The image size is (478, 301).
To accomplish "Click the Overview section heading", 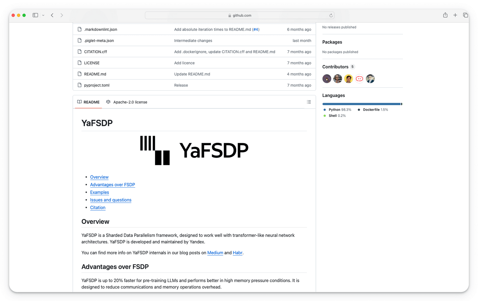I will [x=95, y=222].
